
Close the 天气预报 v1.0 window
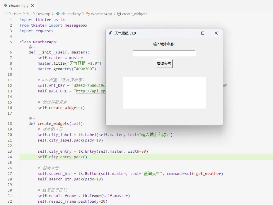pyautogui.click(x=216, y=33)
